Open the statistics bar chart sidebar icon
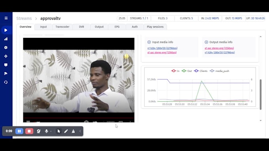269x151 pixels. (x=6, y=39)
